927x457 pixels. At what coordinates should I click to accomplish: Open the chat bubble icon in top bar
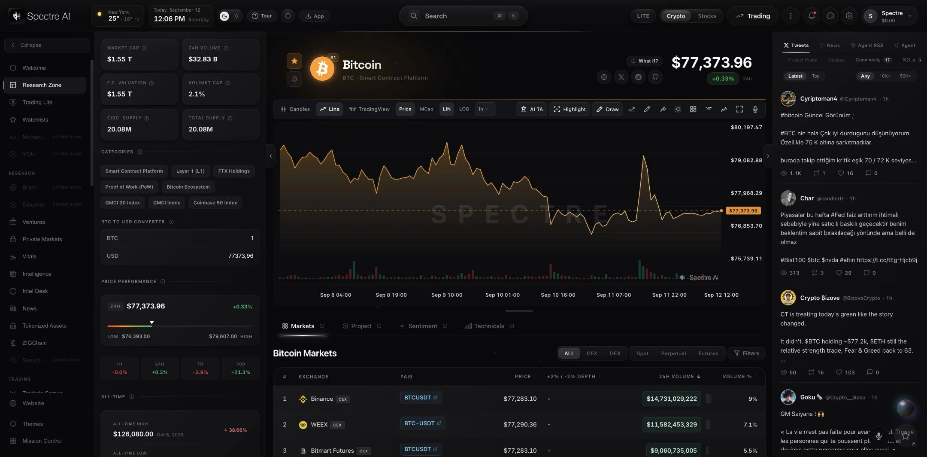point(830,16)
